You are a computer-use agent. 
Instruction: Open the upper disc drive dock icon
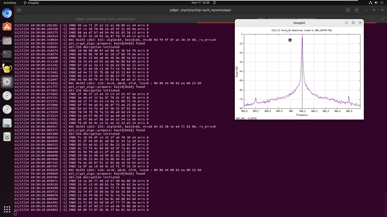(7, 96)
